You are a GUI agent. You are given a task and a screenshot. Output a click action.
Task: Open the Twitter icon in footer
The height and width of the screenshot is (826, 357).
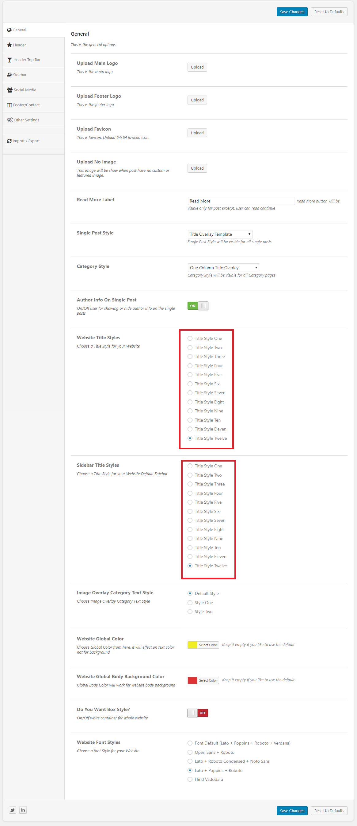(x=13, y=810)
